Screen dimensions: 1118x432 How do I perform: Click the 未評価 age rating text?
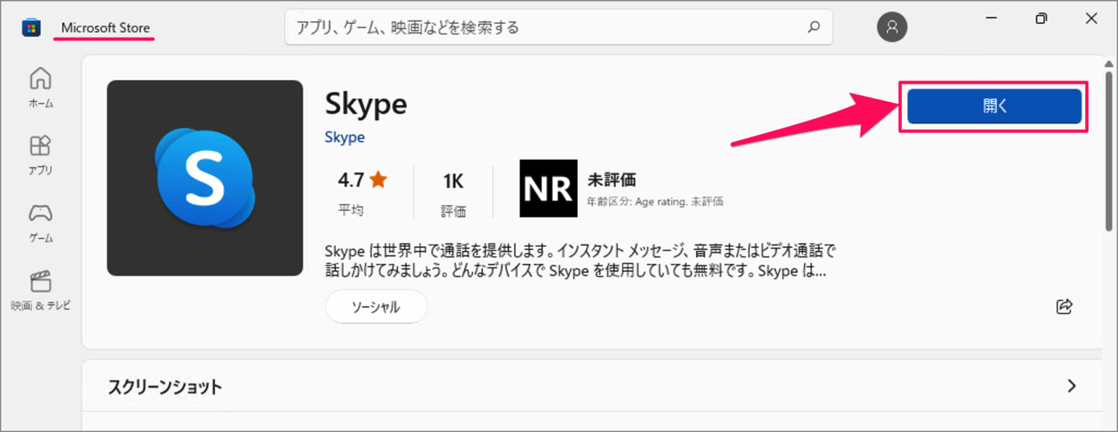point(612,179)
